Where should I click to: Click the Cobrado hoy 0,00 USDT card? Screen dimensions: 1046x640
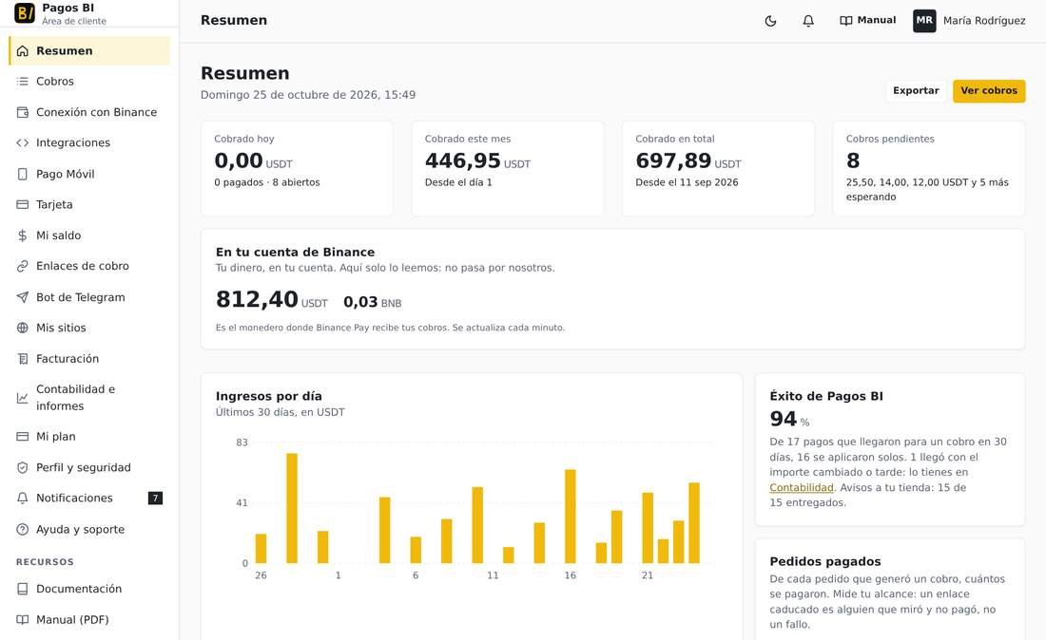point(297,168)
